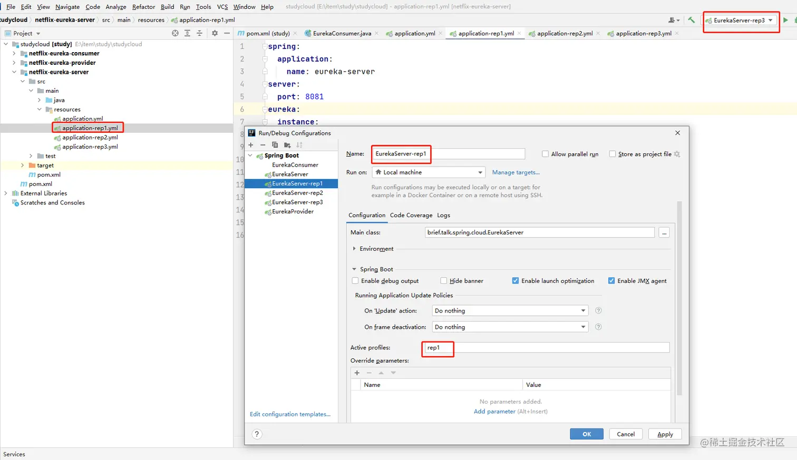Close the EurekaConsumer.java editor tab
The image size is (797, 460).
(377, 33)
